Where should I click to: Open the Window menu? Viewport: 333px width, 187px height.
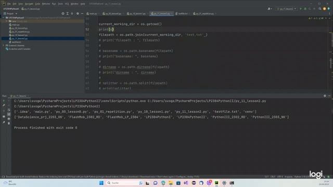pos(74,4)
